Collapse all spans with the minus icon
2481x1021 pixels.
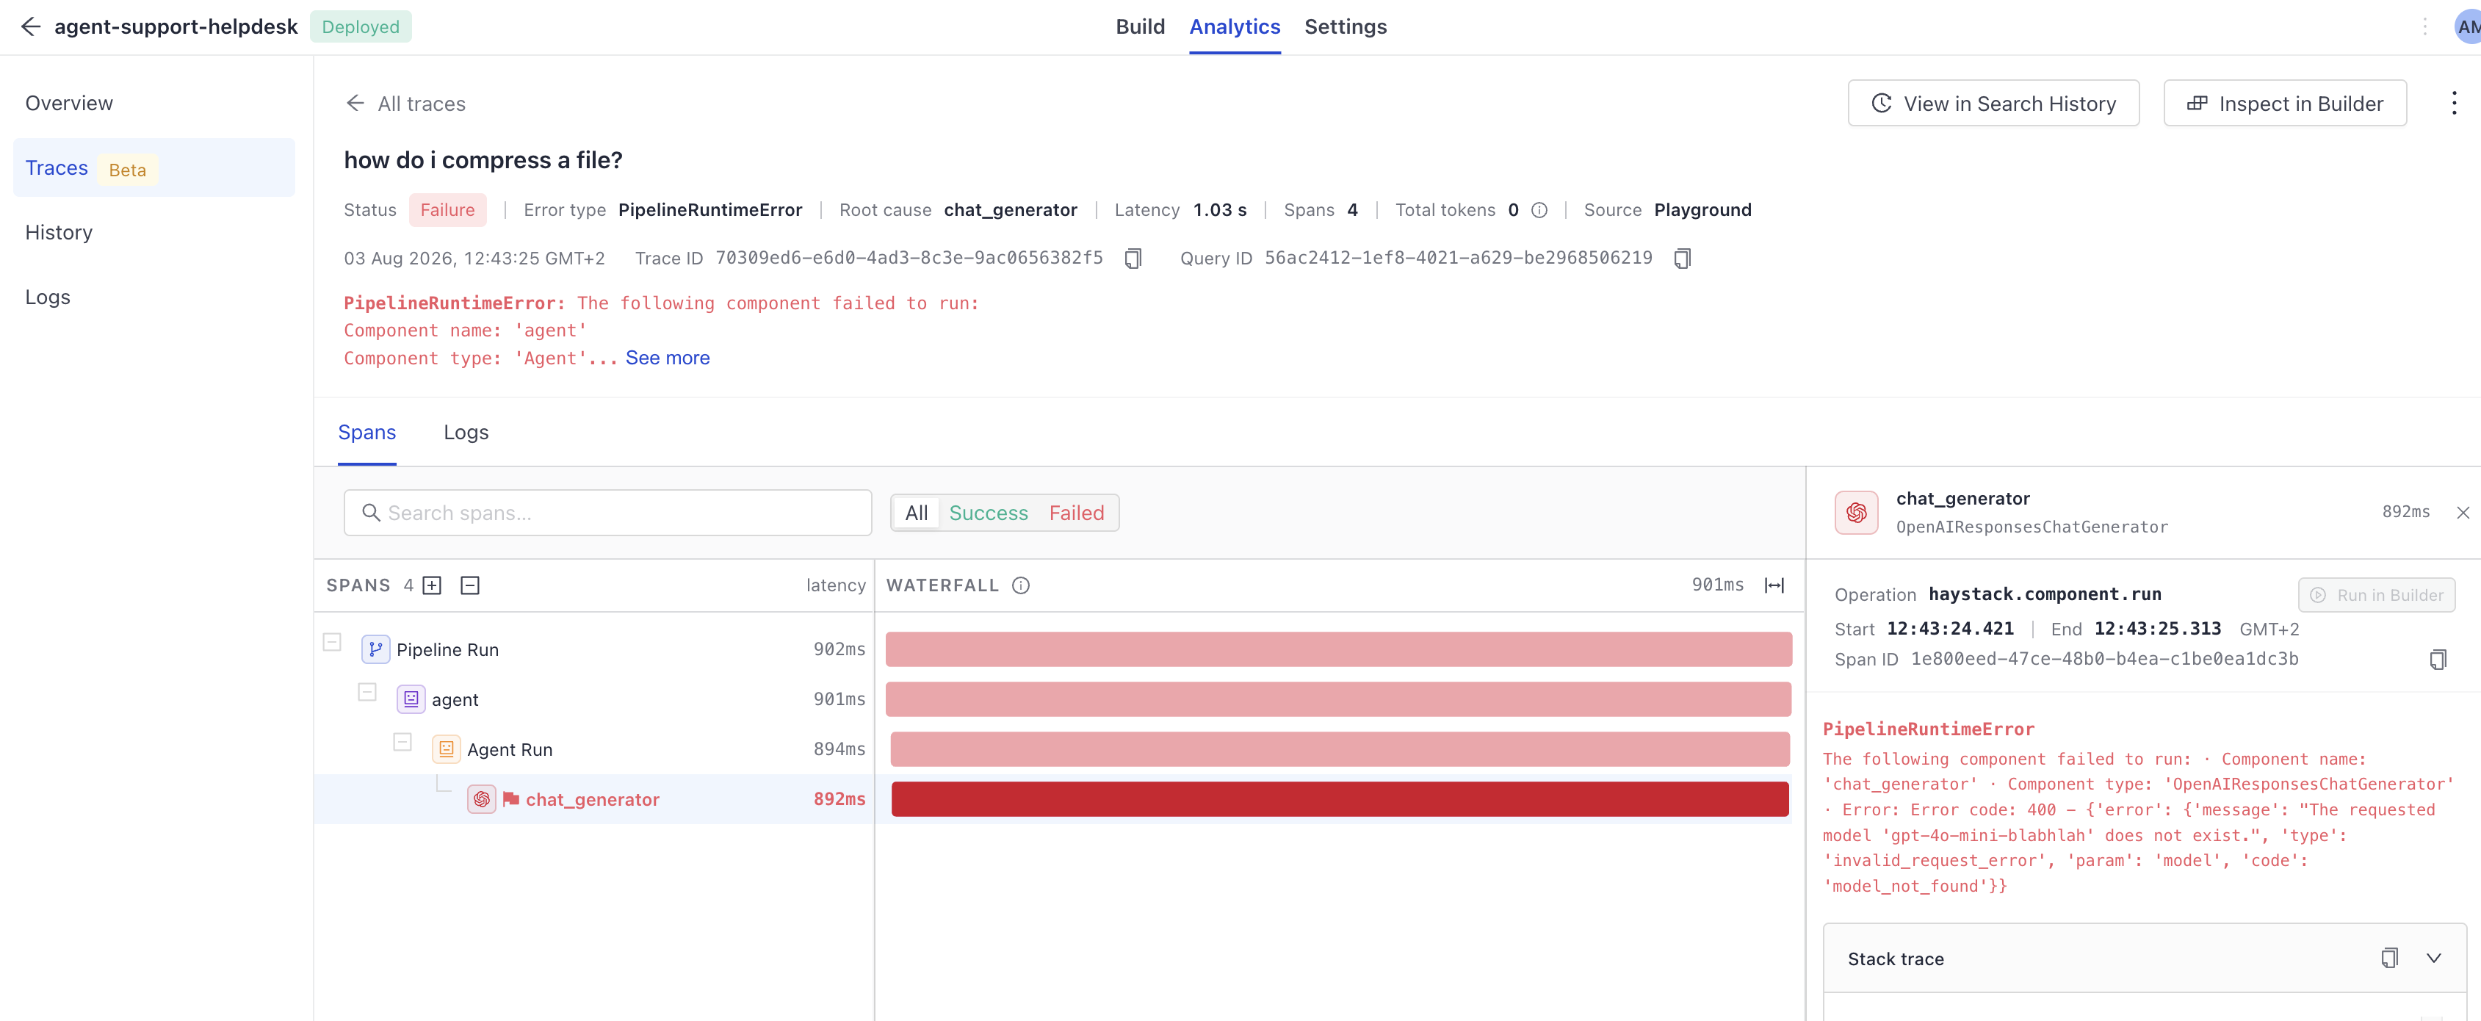coord(470,585)
